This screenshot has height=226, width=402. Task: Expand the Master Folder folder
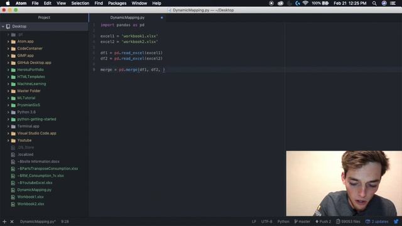click(8, 91)
